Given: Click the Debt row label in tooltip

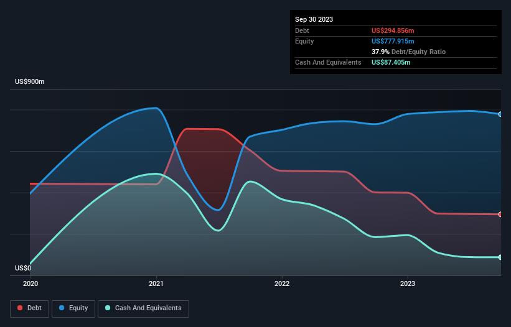Looking at the screenshot, I should [302, 30].
